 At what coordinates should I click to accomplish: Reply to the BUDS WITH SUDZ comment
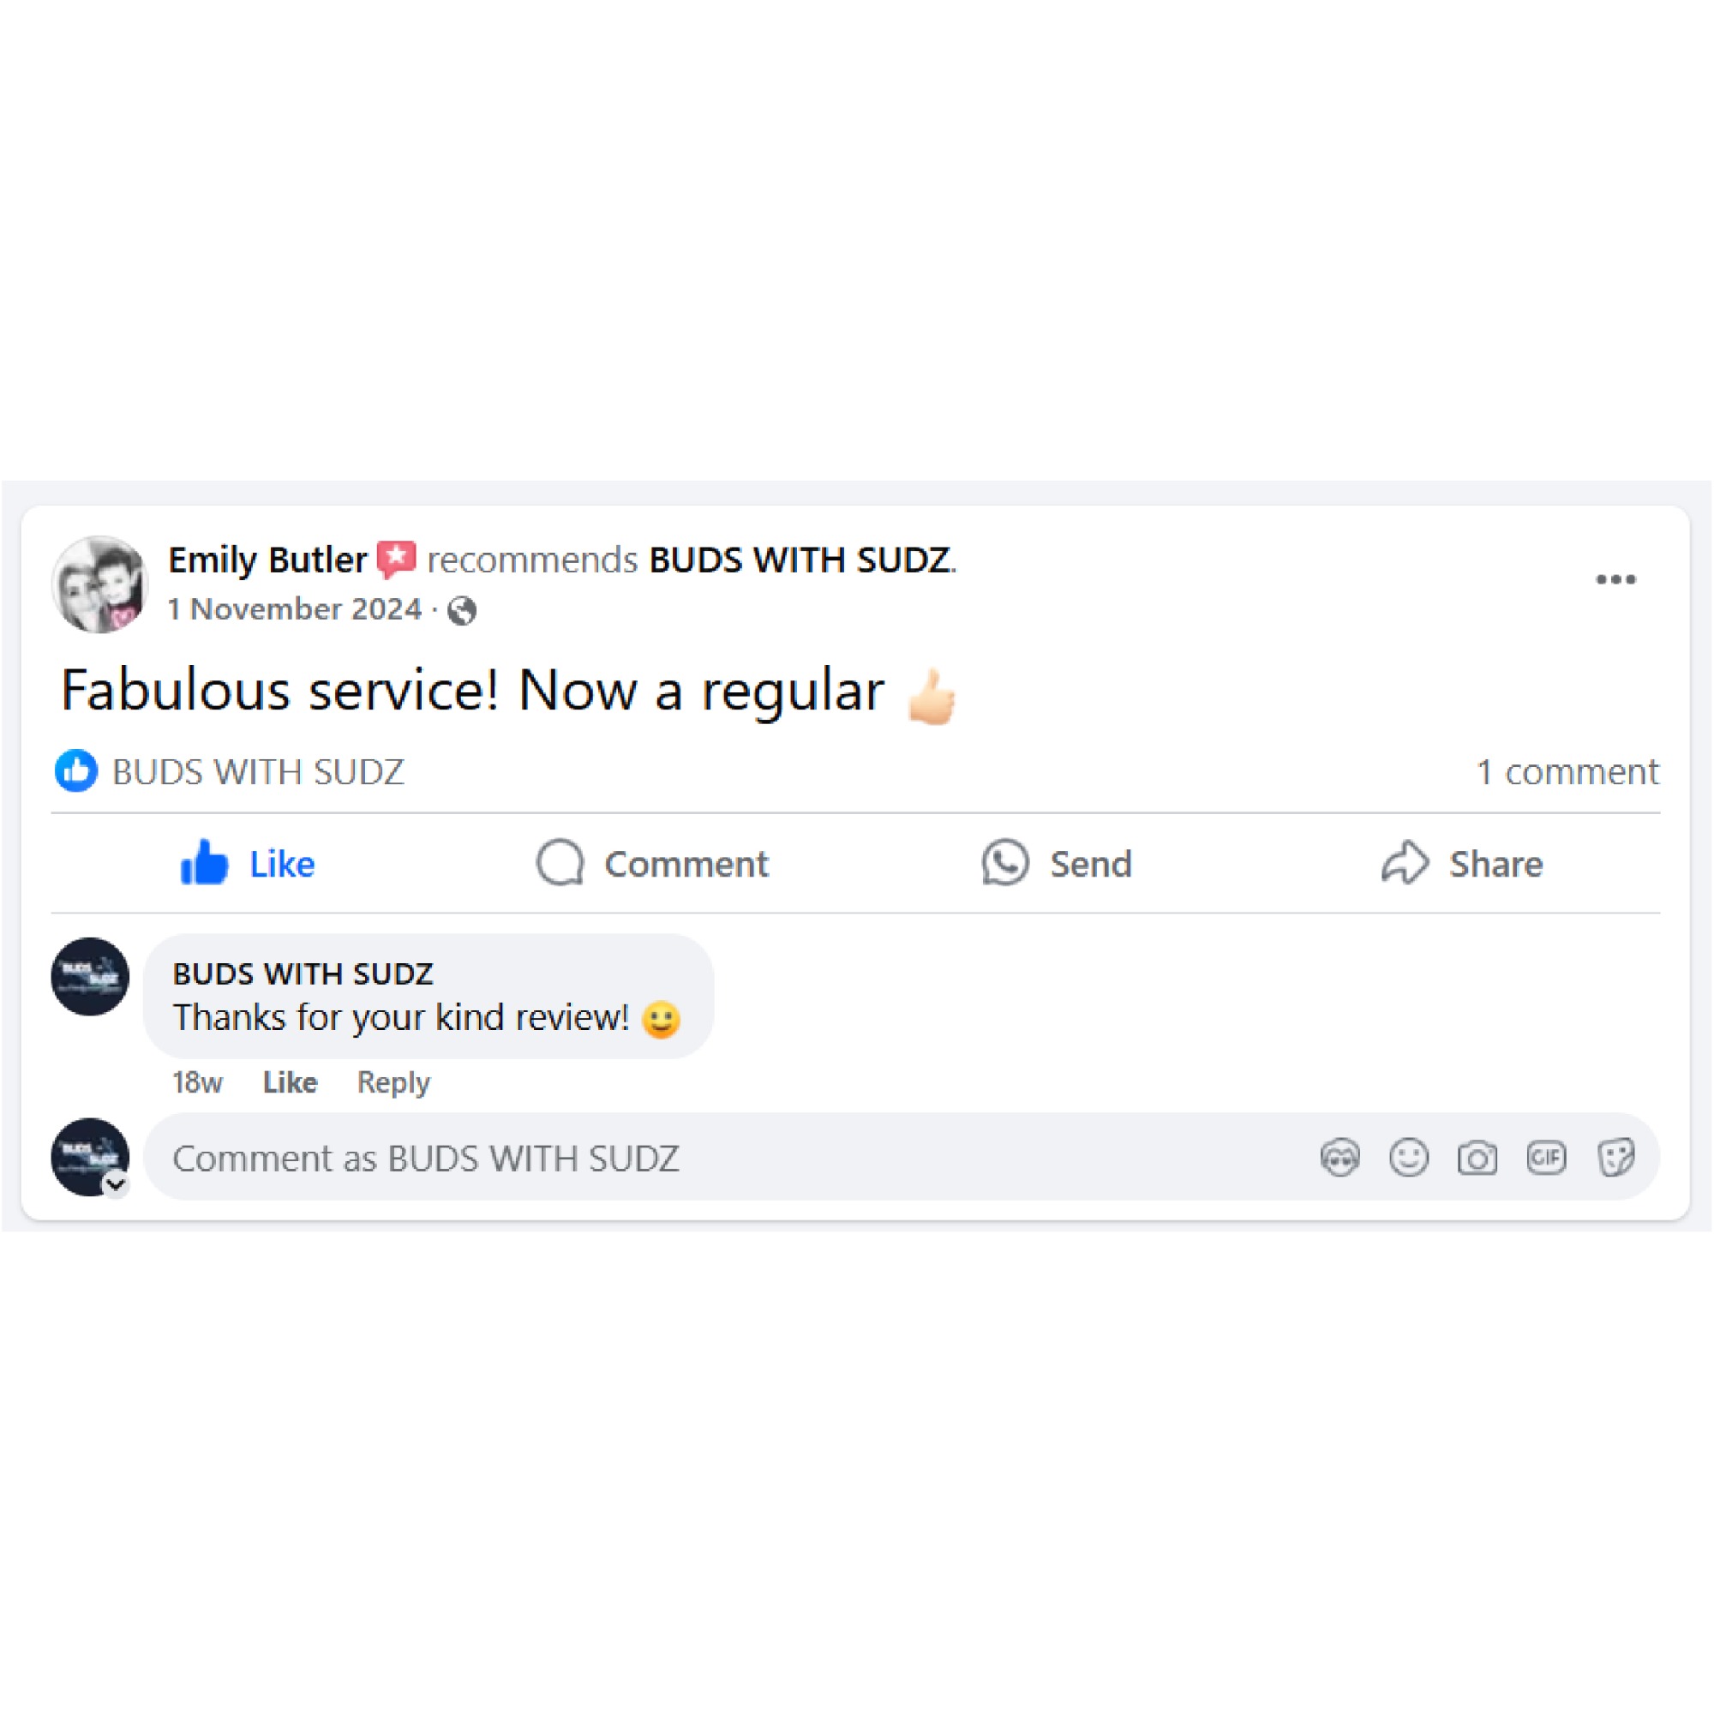click(393, 1082)
